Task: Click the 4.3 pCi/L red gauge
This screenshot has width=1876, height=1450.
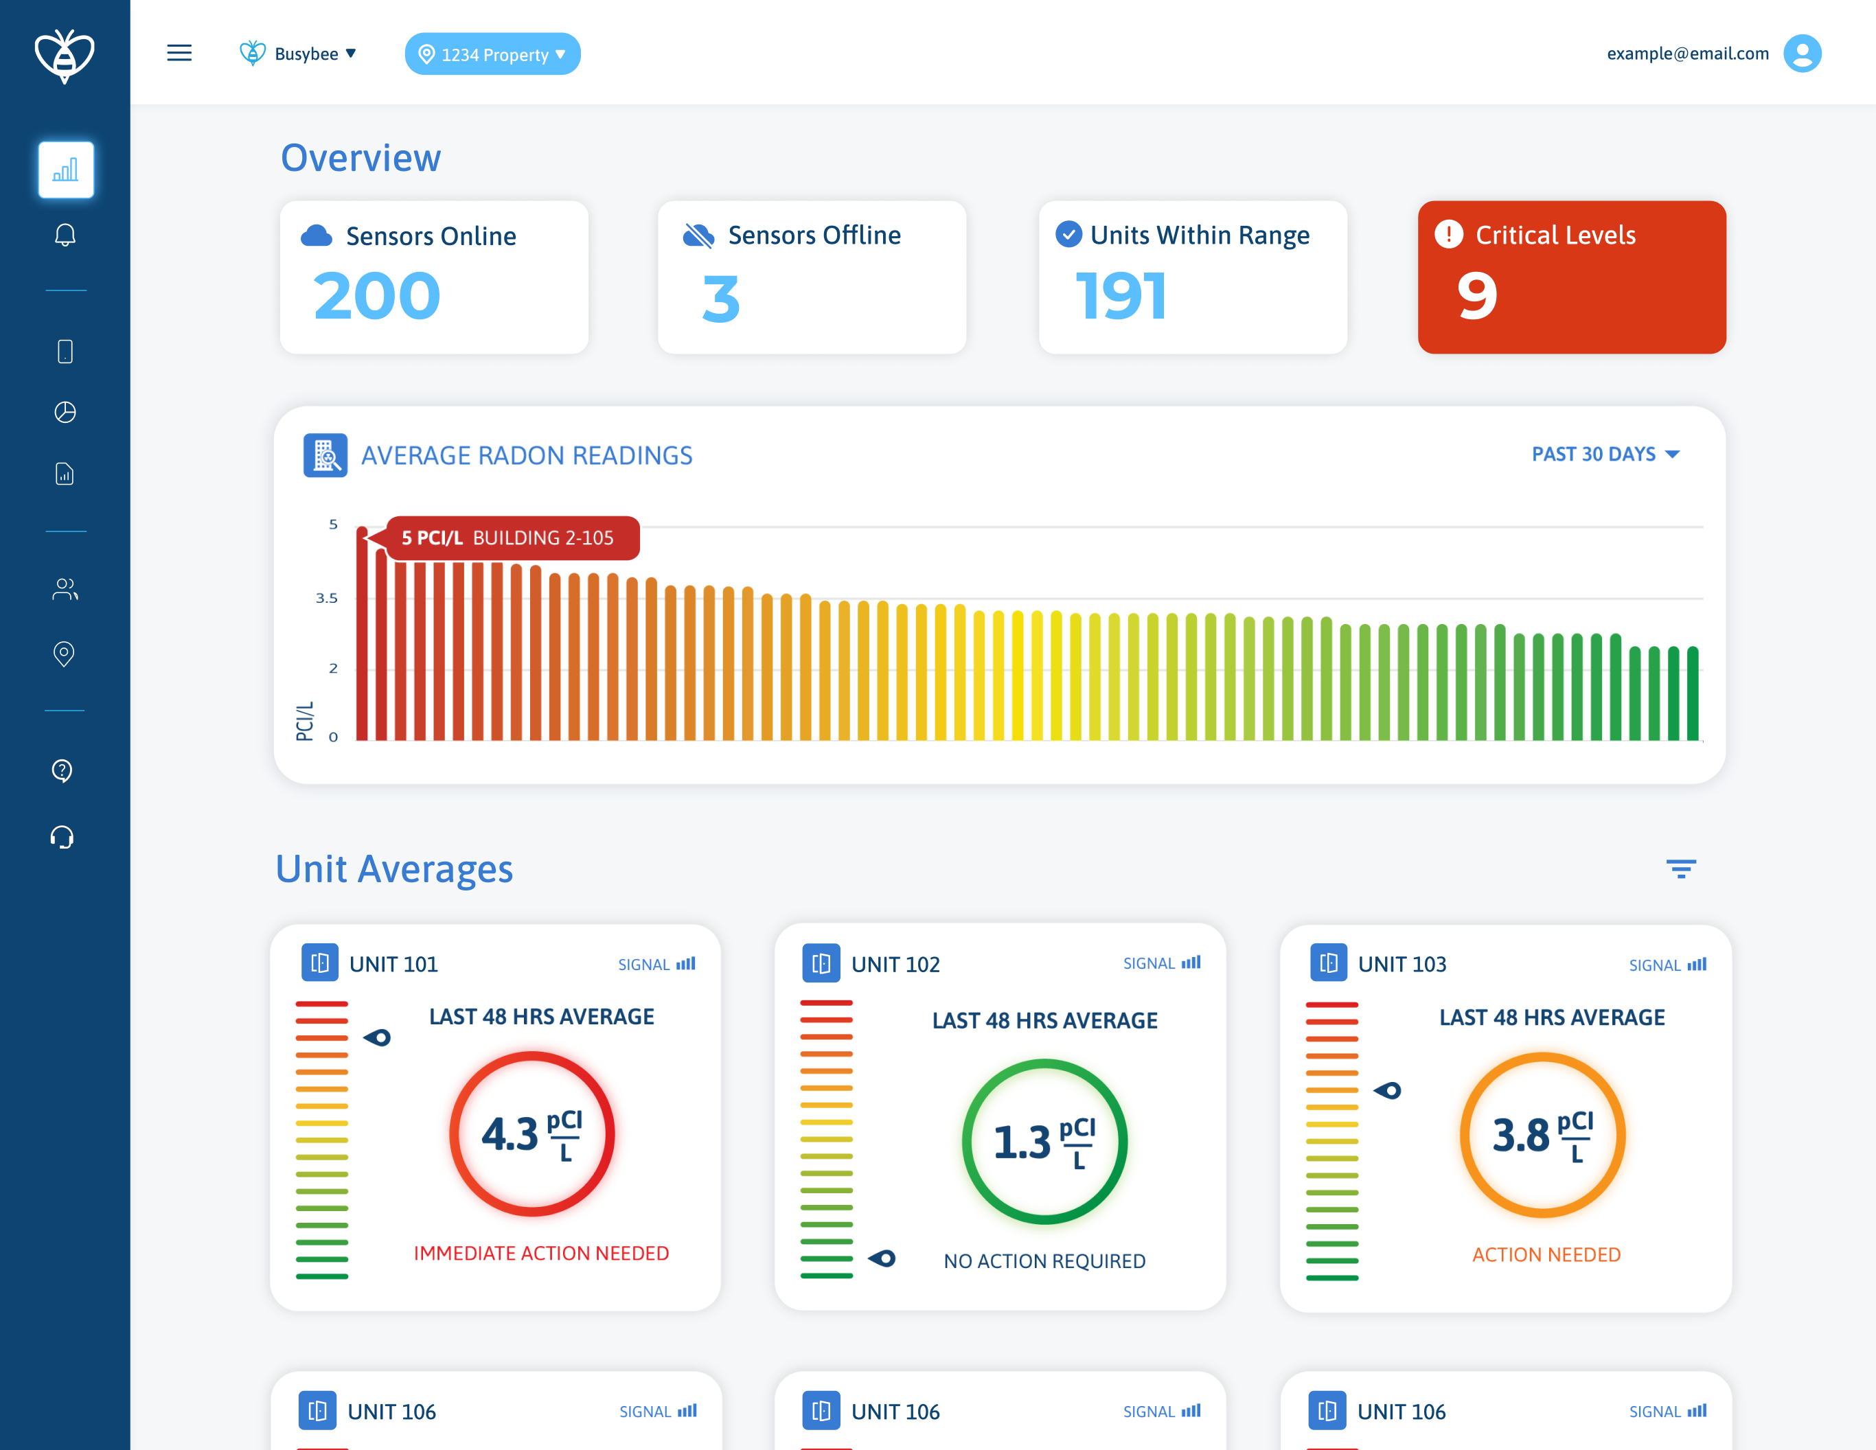Action: click(531, 1134)
